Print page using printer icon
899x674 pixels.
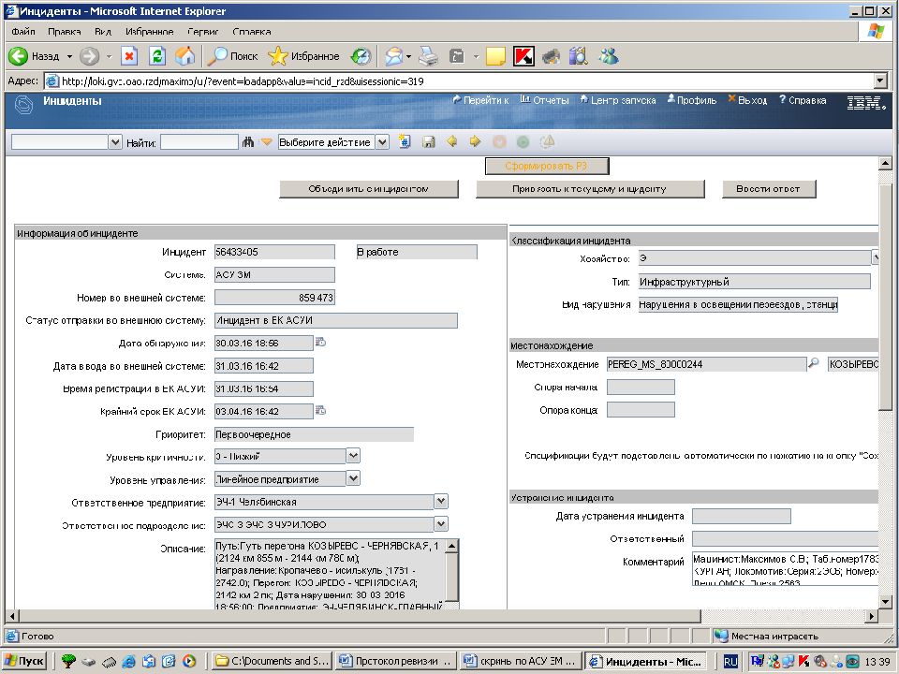428,56
